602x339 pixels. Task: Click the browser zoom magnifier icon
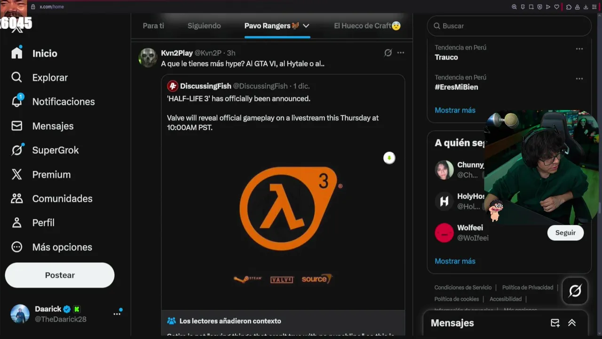coord(514,7)
